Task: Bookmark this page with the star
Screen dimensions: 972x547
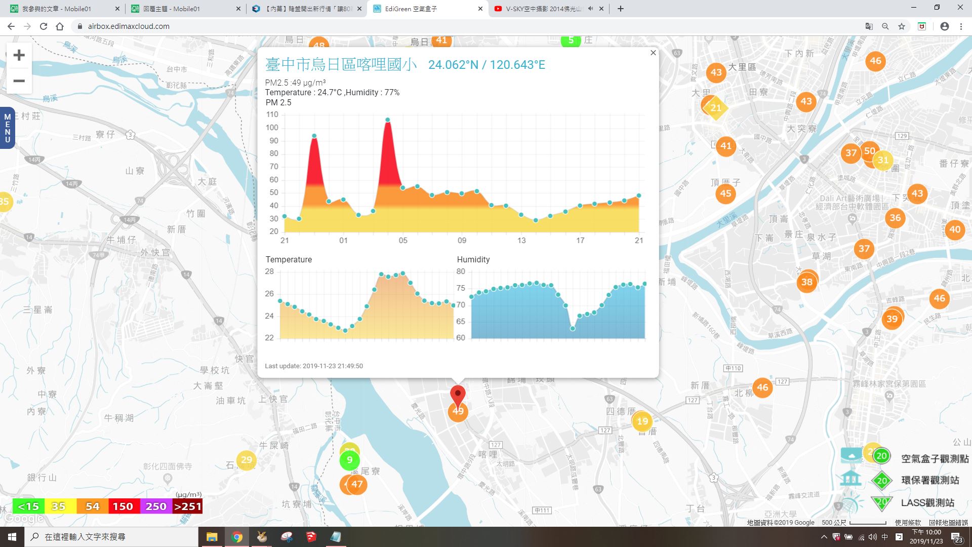Action: tap(902, 26)
